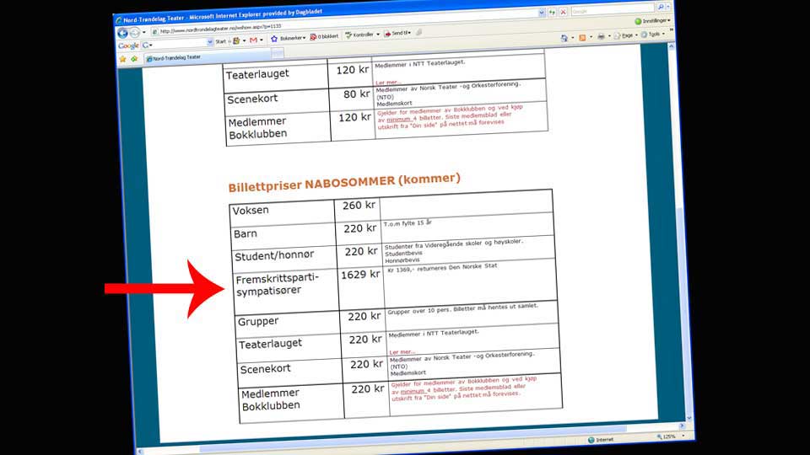Click the highlighter pen icon in Google toolbar
The width and height of the screenshot is (810, 455).
[419, 33]
